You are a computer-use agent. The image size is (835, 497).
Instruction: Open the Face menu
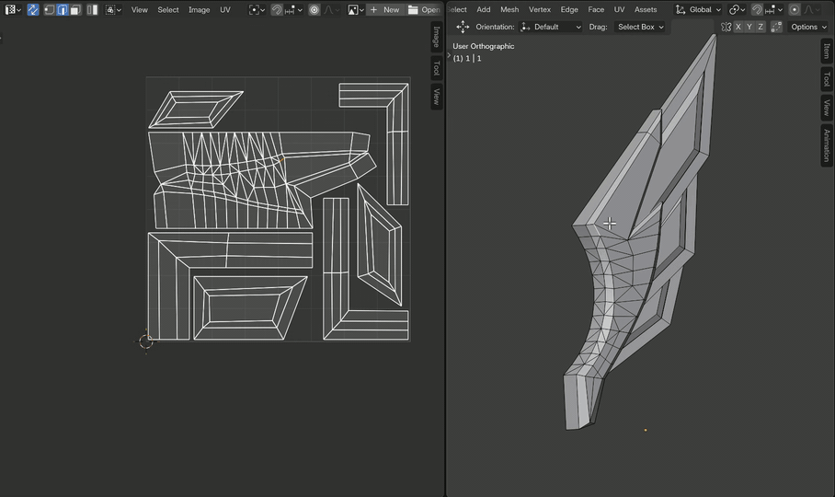(x=596, y=9)
